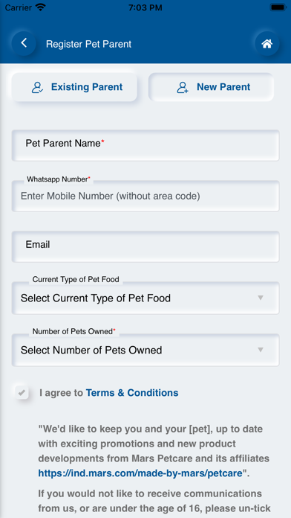This screenshot has width=291, height=518.
Task: Click the Register Pet Parent title
Action: pyautogui.click(x=88, y=44)
